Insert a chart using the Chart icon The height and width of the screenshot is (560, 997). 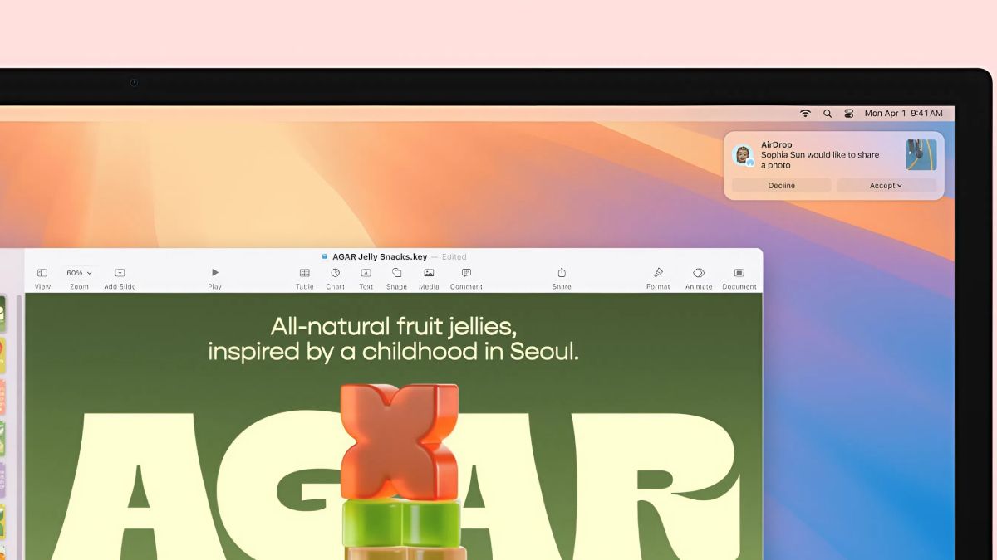336,278
